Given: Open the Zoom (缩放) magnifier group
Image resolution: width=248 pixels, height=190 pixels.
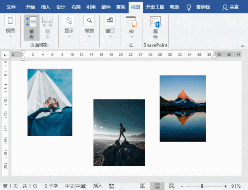Looking at the screenshot, I should click(89, 26).
